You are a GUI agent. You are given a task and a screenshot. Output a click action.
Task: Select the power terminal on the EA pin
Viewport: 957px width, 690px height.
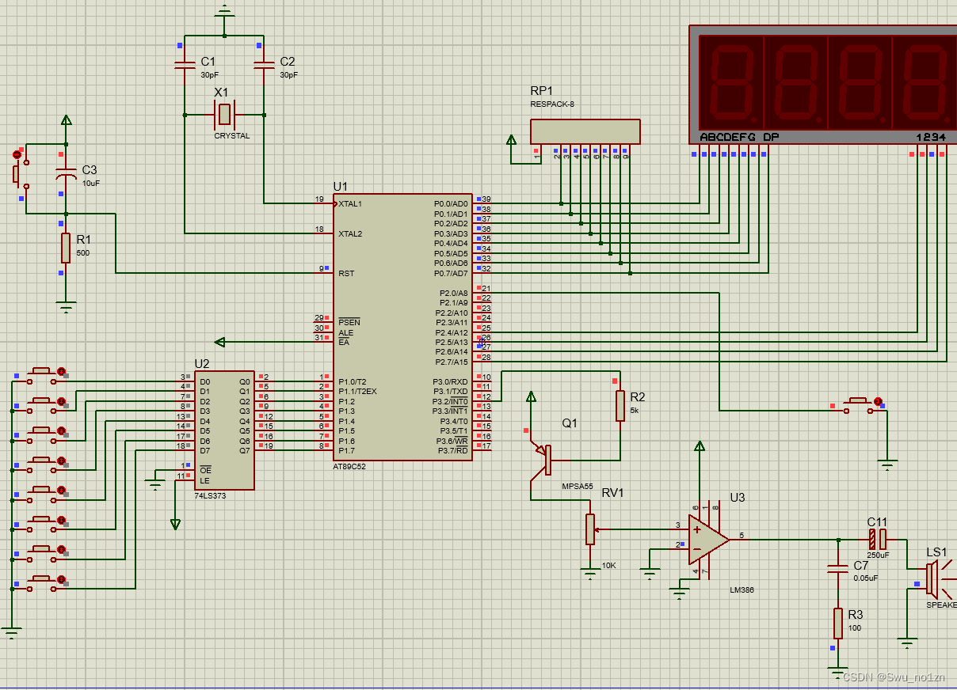tap(220, 342)
